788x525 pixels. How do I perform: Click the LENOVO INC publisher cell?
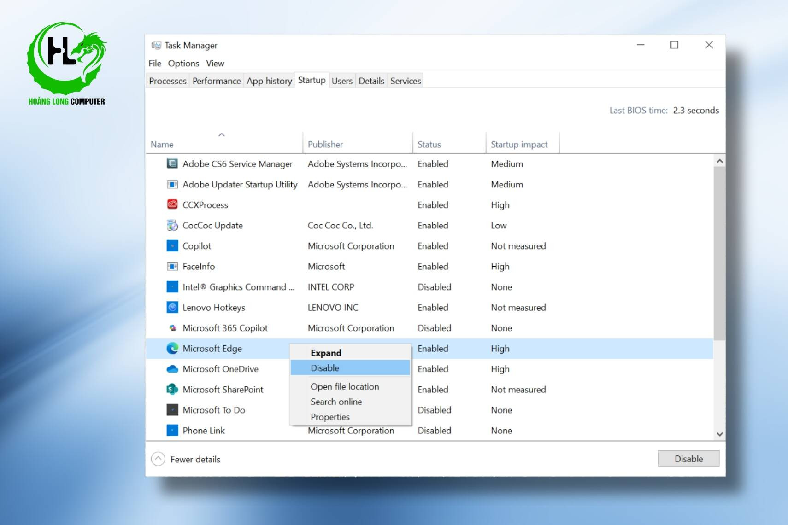(x=333, y=308)
